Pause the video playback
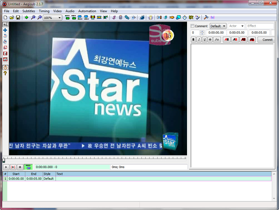Viewport: 279px width, 210px height. point(20,167)
